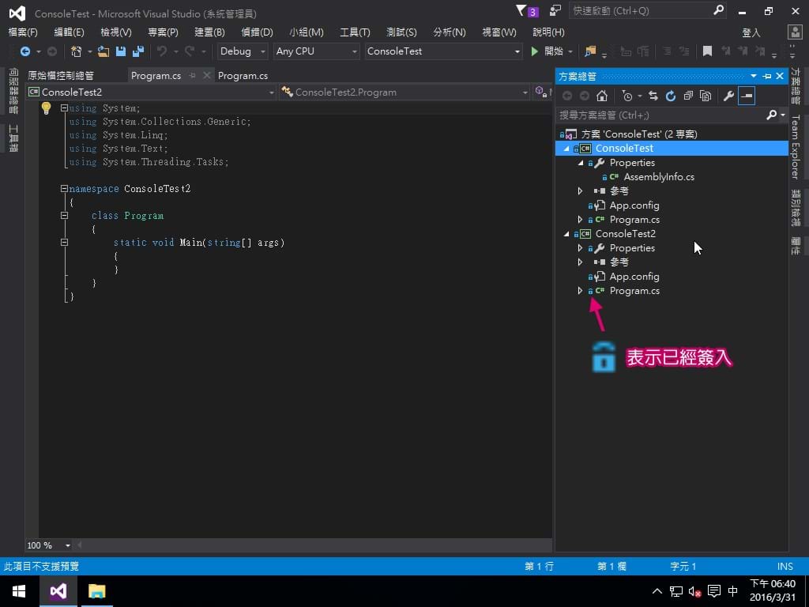
Task: Click the find in files toolbar icon
Action: click(589, 51)
